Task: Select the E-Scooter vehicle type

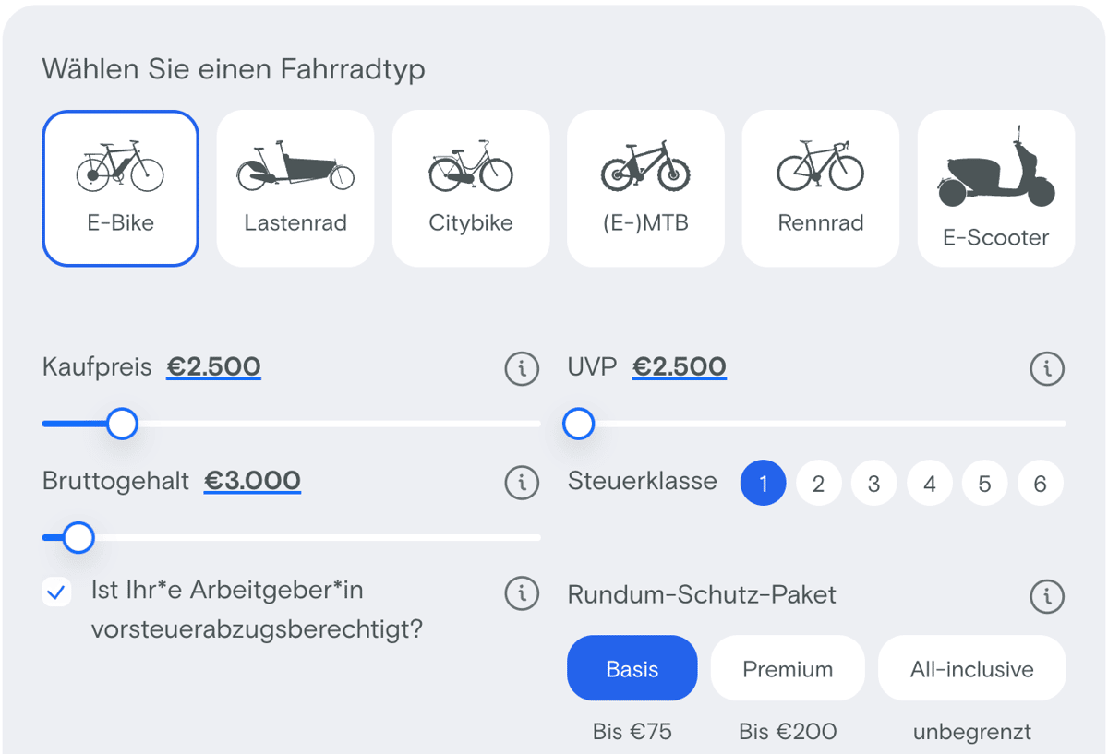Action: tap(996, 188)
